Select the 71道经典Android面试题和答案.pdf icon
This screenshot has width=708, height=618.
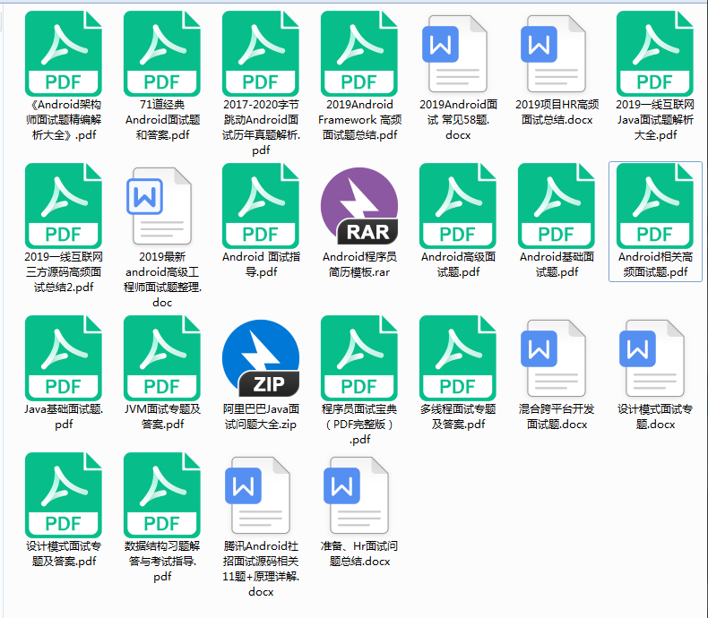pos(162,54)
